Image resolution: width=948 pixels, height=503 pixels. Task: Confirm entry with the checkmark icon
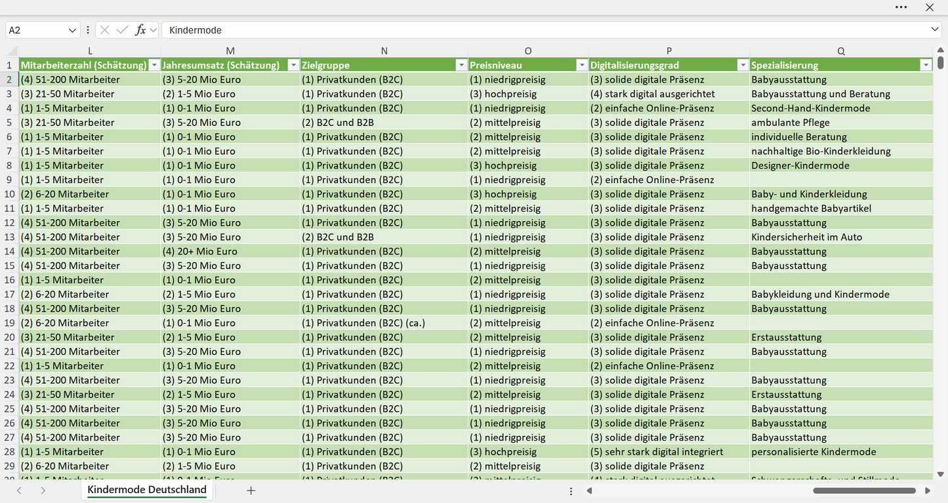(x=122, y=30)
